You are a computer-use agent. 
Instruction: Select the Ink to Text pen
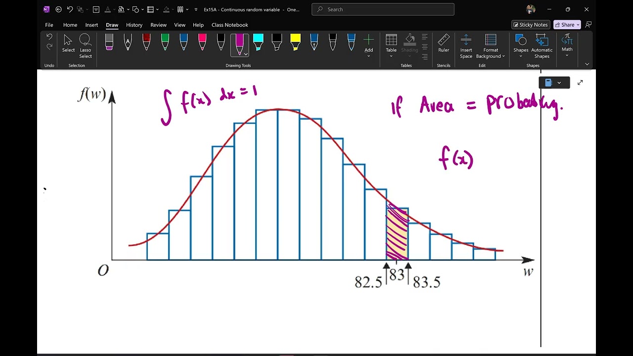coord(128,42)
